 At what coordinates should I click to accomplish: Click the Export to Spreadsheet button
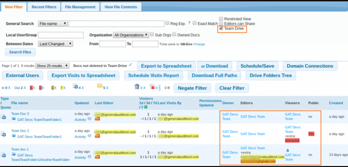(x=166, y=66)
